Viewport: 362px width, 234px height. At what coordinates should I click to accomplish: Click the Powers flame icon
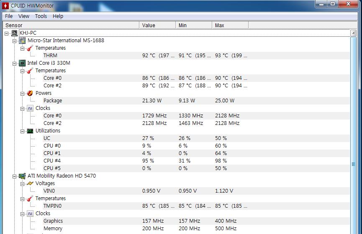click(30, 93)
